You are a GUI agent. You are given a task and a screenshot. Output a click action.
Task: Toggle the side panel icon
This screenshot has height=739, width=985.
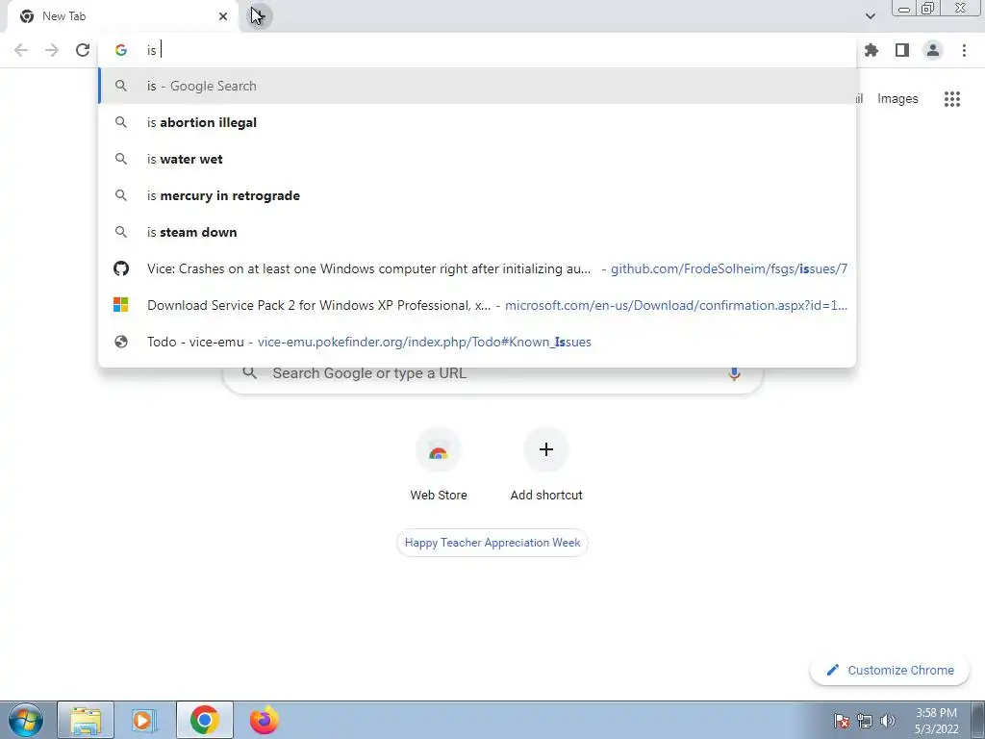902,50
